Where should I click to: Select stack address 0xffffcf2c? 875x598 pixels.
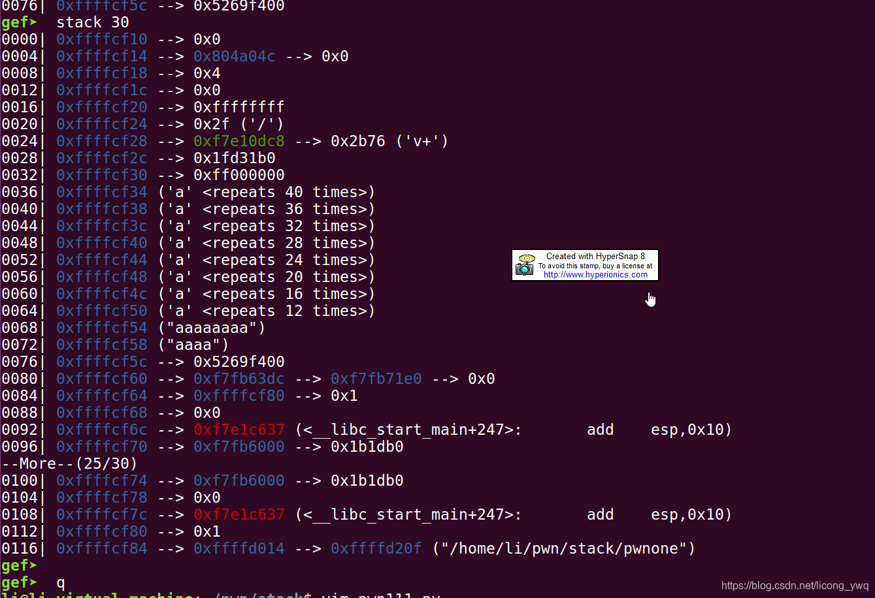(x=102, y=158)
